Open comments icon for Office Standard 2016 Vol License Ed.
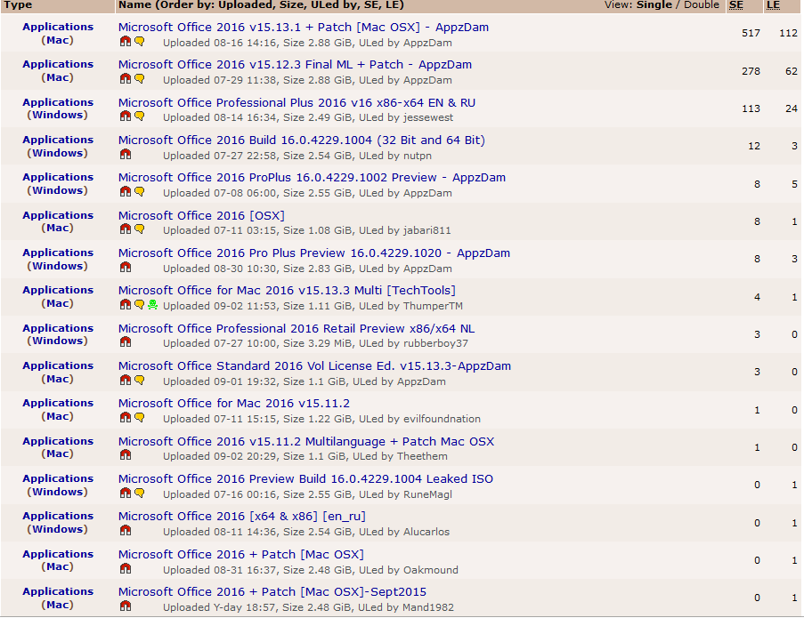804x618 pixels. [x=140, y=381]
